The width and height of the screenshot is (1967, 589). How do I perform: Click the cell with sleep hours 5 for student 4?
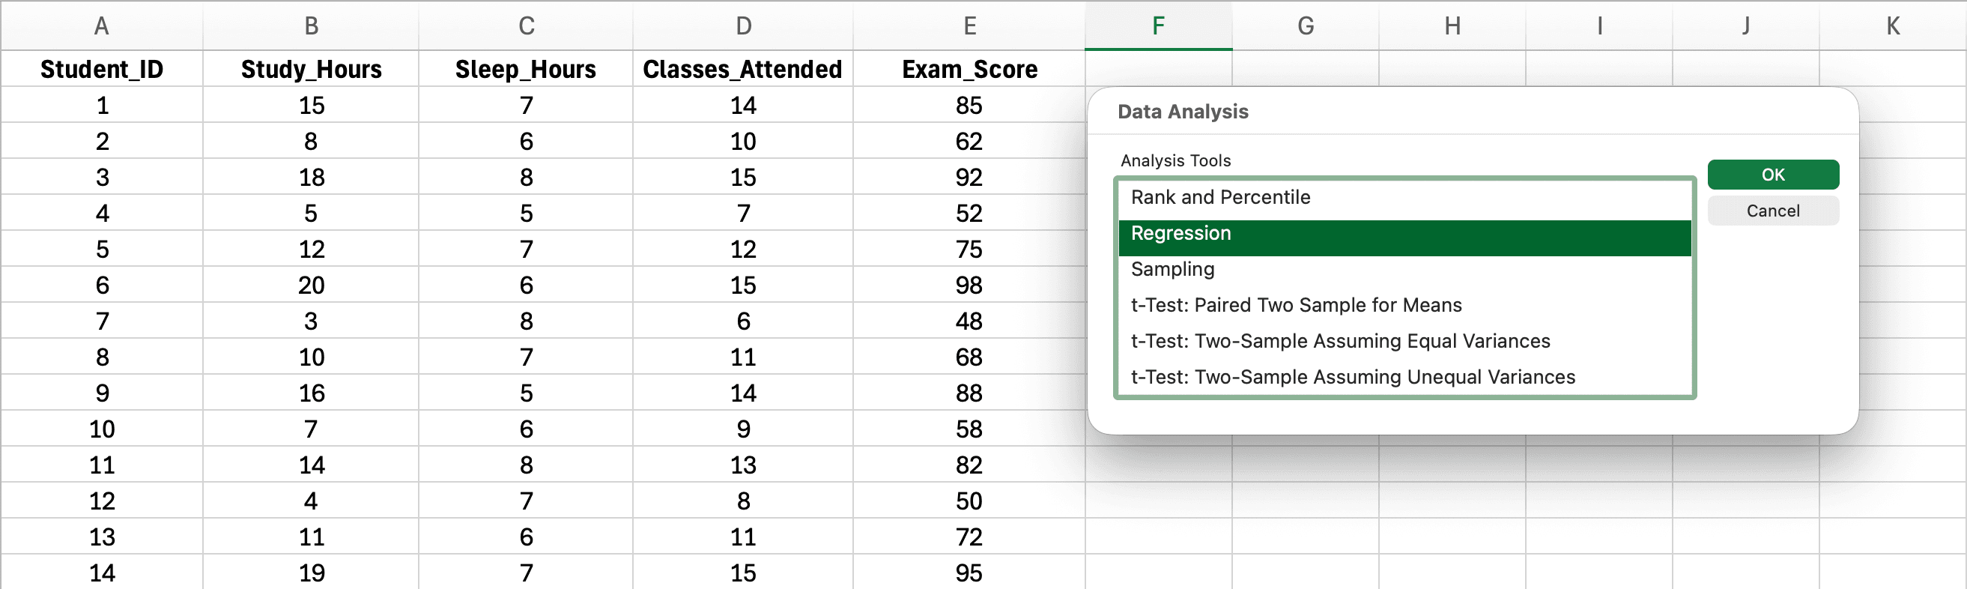525,212
